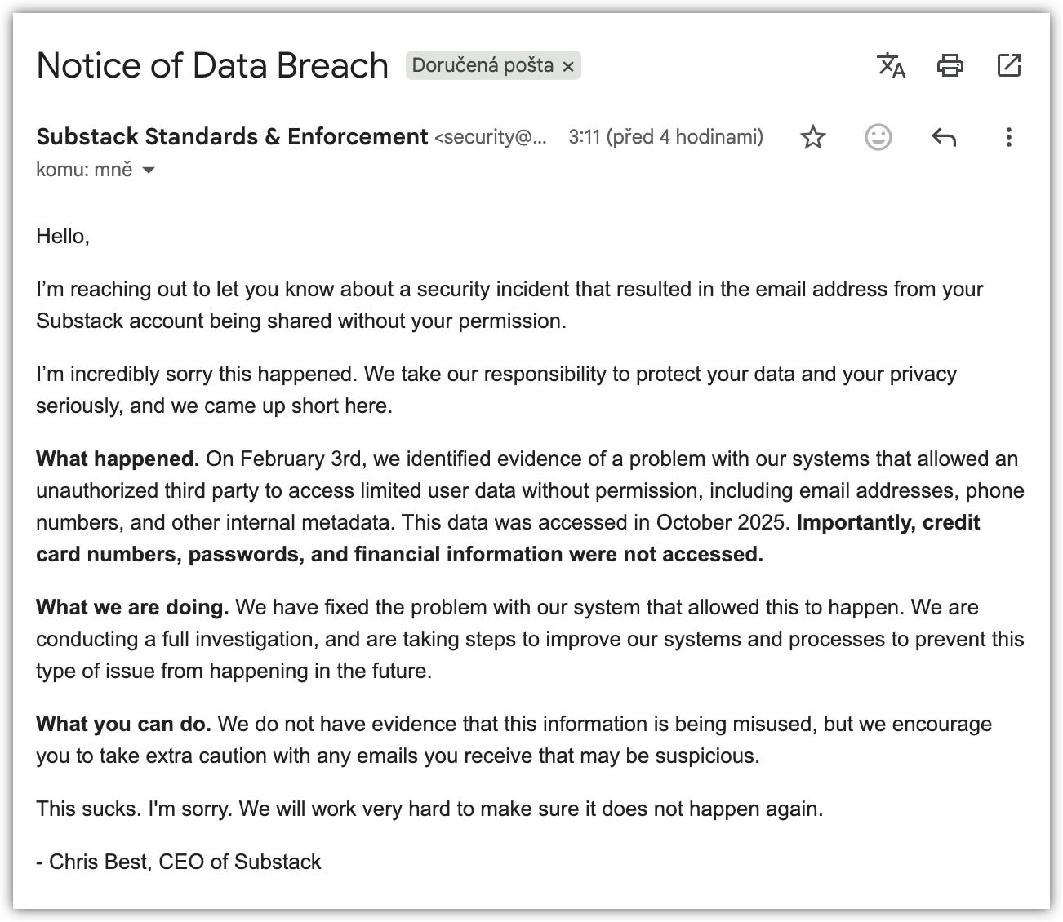Image resolution: width=1063 pixels, height=922 pixels.
Task: Add an emoji reaction to the email
Action: tap(878, 137)
